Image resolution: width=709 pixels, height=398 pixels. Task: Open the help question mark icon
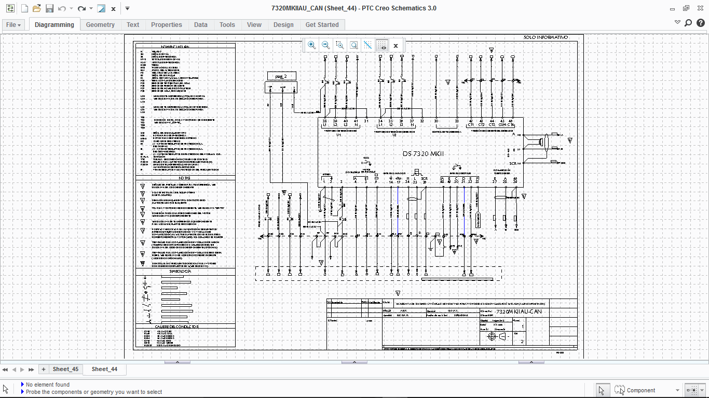pos(700,23)
